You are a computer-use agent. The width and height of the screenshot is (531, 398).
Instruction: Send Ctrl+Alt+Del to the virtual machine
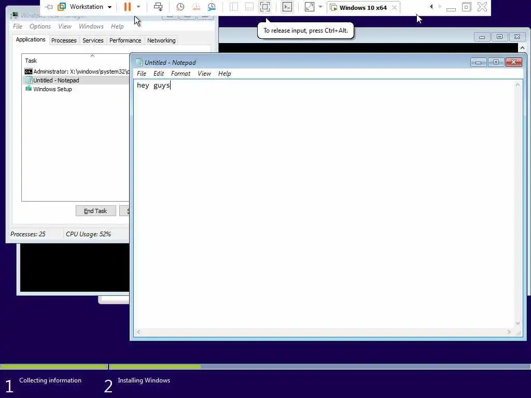[x=158, y=7]
